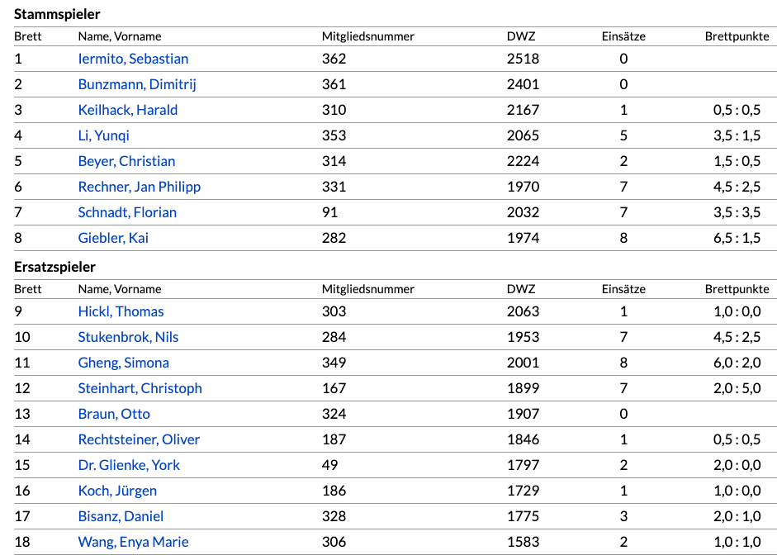Viewport: 777px width, 560px height.
Task: Click Rechtsteiner, Oliver link
Action: click(139, 439)
